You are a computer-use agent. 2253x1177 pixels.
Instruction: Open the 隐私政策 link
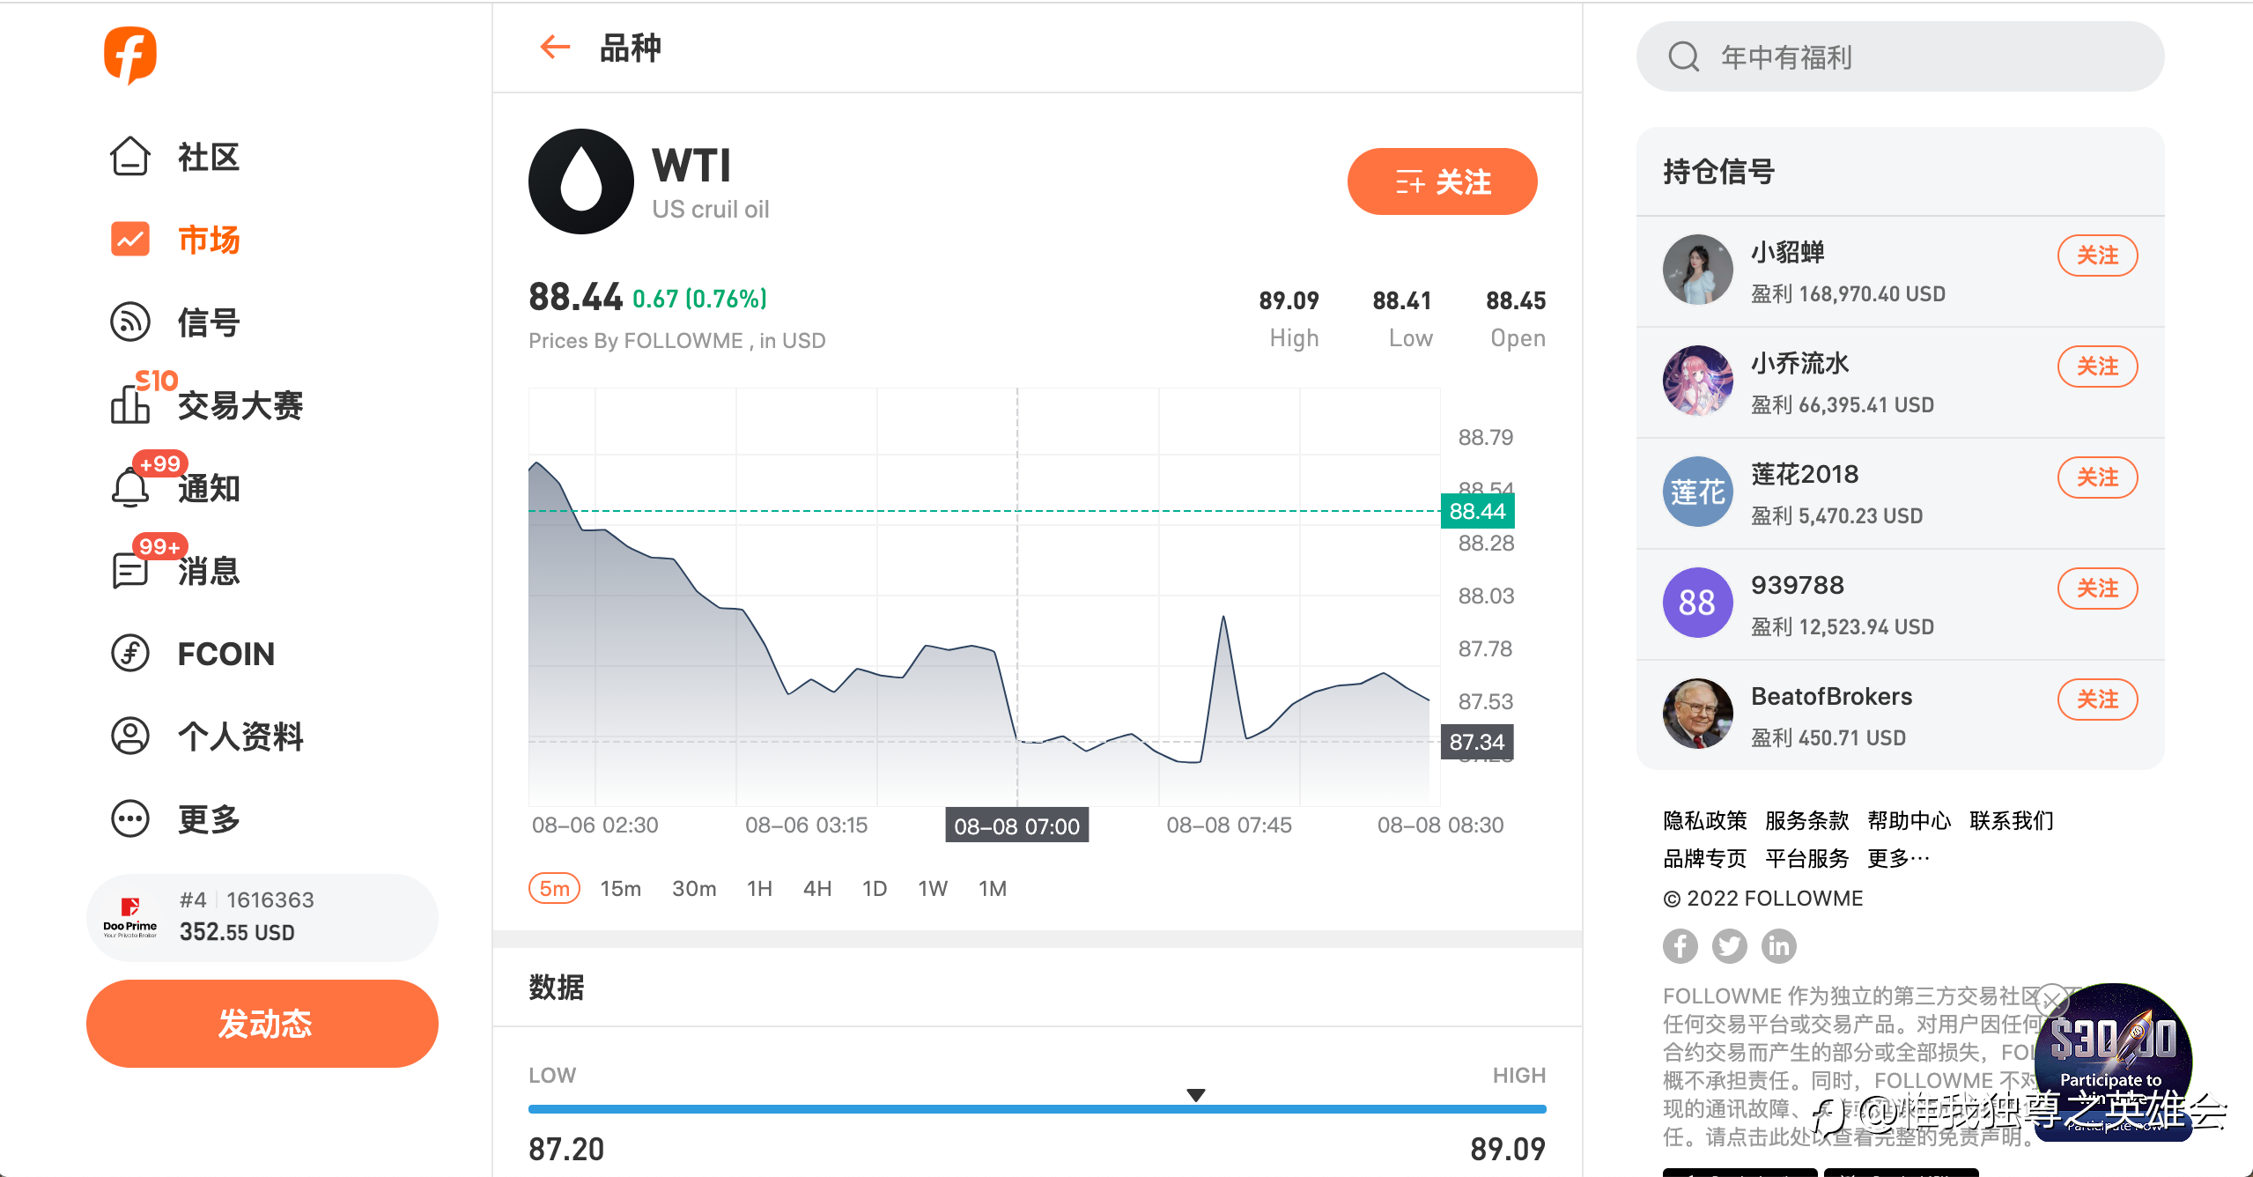point(1704,820)
